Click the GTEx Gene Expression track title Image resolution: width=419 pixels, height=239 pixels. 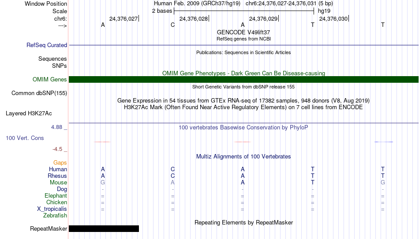point(243,100)
